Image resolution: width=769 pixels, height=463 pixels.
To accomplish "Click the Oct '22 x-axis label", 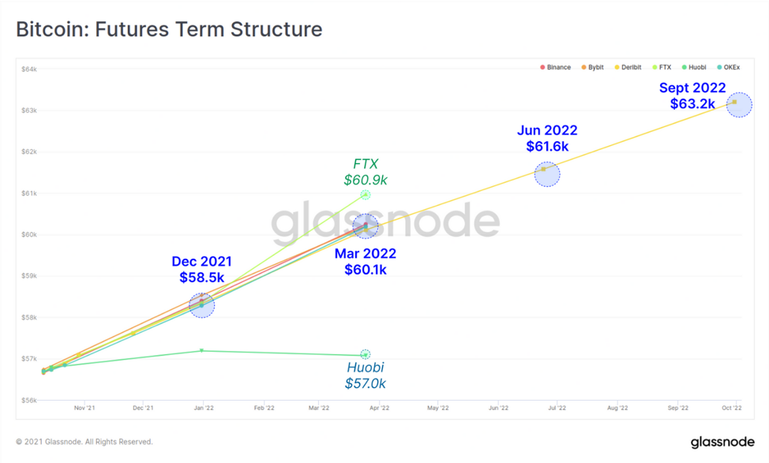I will tap(731, 408).
